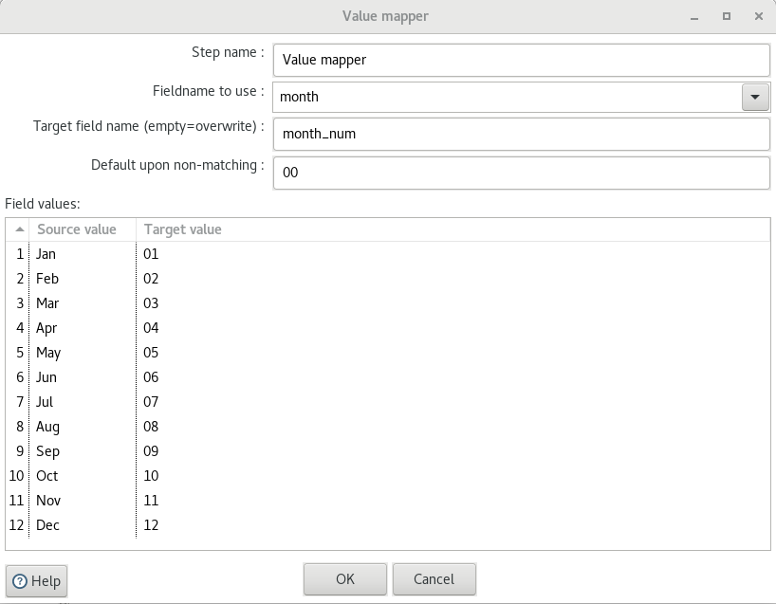
Task: Click the Default upon non-matching field
Action: (521, 173)
